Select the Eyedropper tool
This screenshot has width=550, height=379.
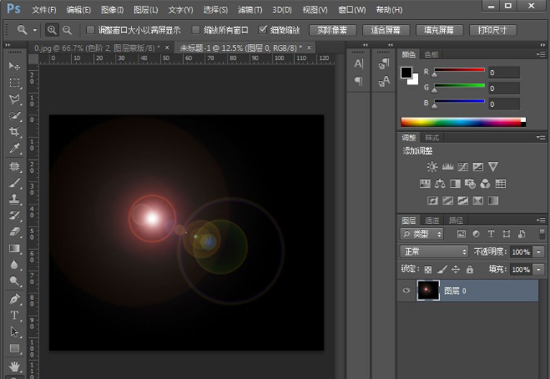(14, 149)
